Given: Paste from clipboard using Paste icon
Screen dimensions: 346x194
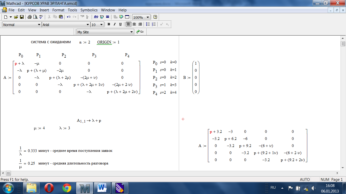Looking at the screenshot, I should [61, 17].
